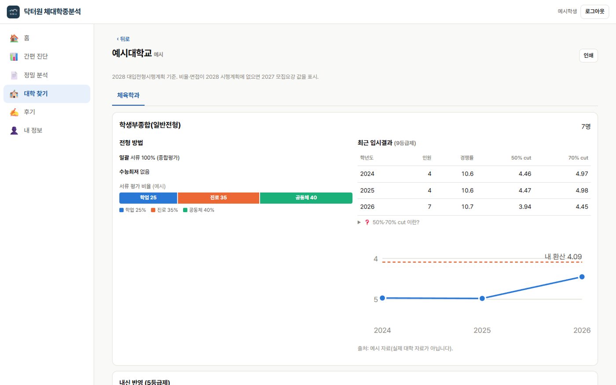Click the 닥터원 app logo icon
Screen dimensions: 616x385
[13, 12]
